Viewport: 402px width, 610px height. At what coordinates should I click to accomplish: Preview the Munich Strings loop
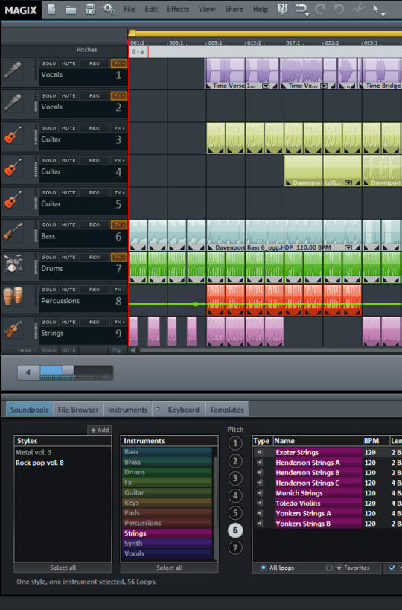tap(260, 493)
